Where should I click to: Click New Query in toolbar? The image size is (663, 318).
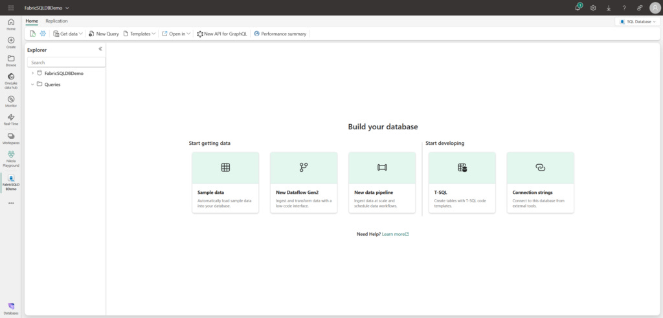[104, 34]
